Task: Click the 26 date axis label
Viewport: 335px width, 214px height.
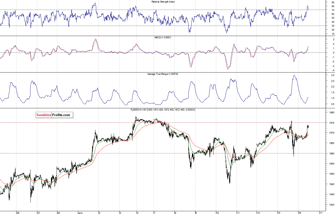Action: pyautogui.click(x=18, y=212)
